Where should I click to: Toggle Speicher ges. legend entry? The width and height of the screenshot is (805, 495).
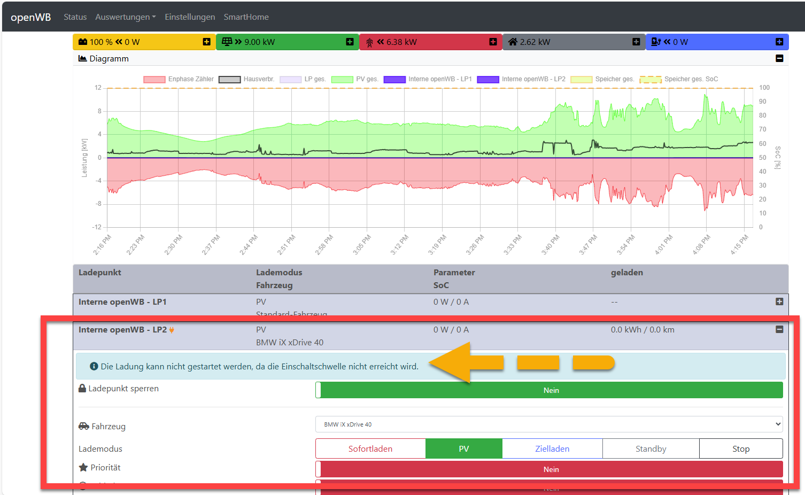pyautogui.click(x=602, y=79)
